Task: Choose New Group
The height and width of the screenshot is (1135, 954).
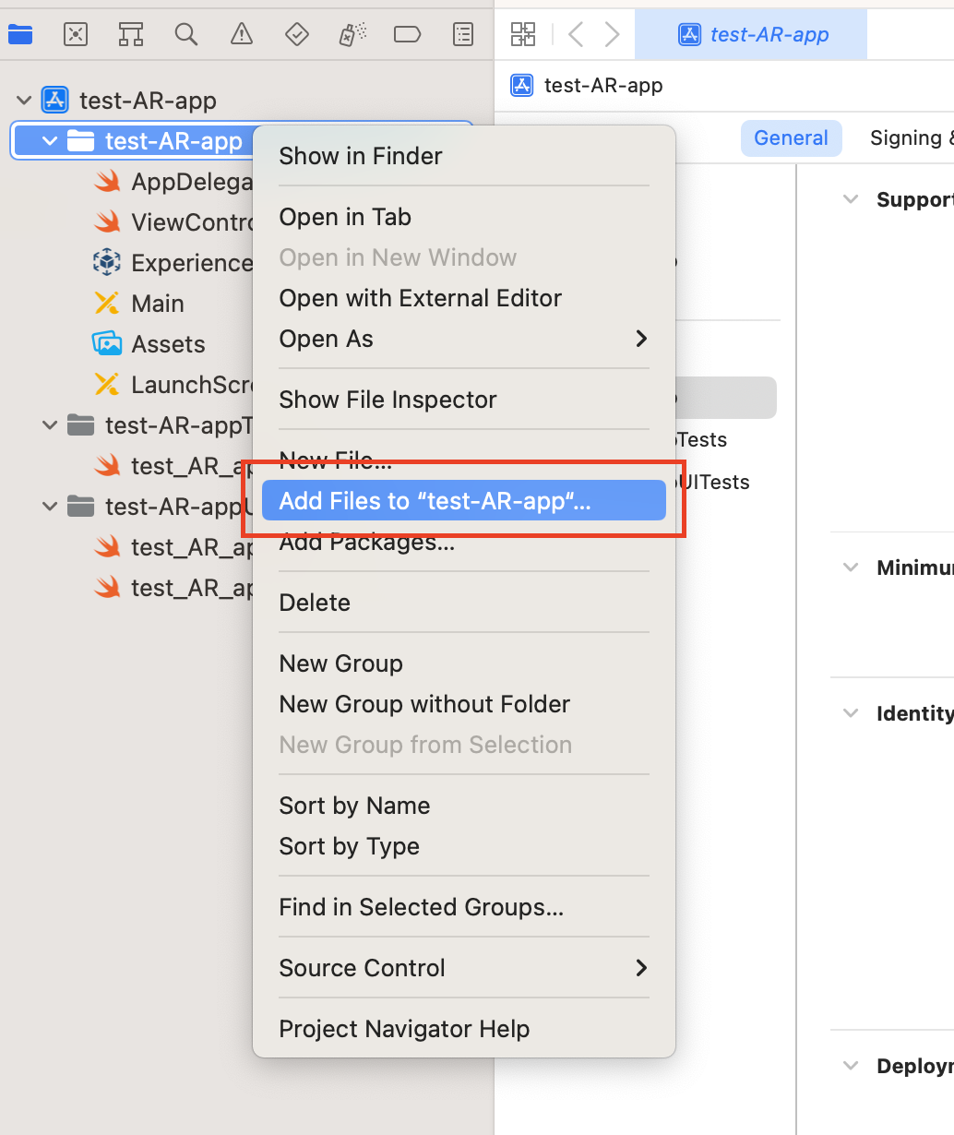Action: [464, 663]
